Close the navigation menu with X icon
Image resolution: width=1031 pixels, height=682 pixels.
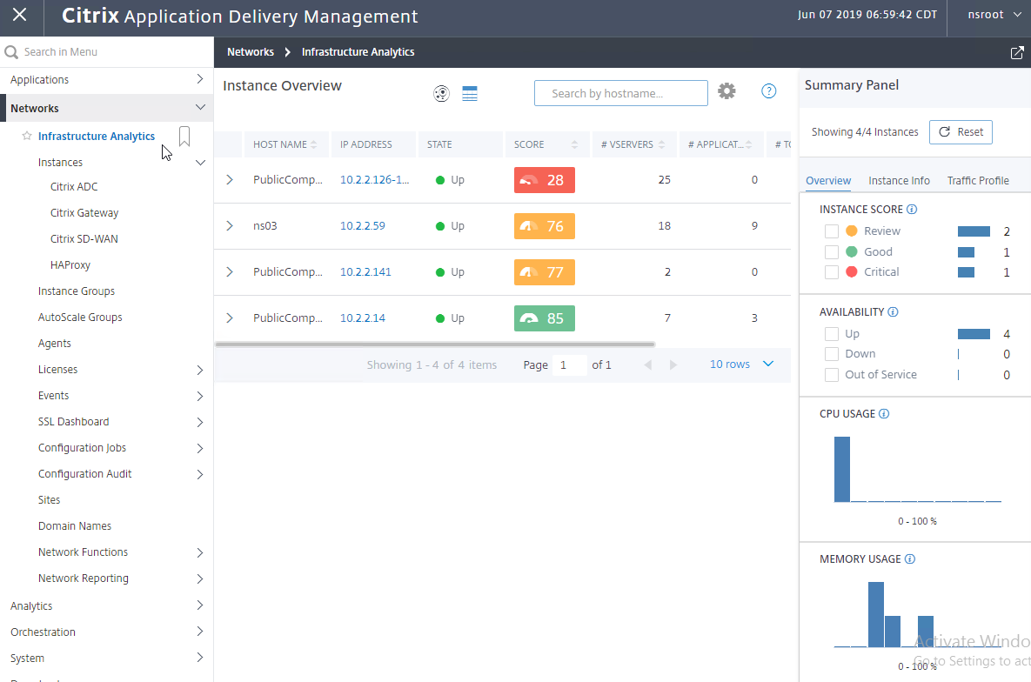coord(20,15)
